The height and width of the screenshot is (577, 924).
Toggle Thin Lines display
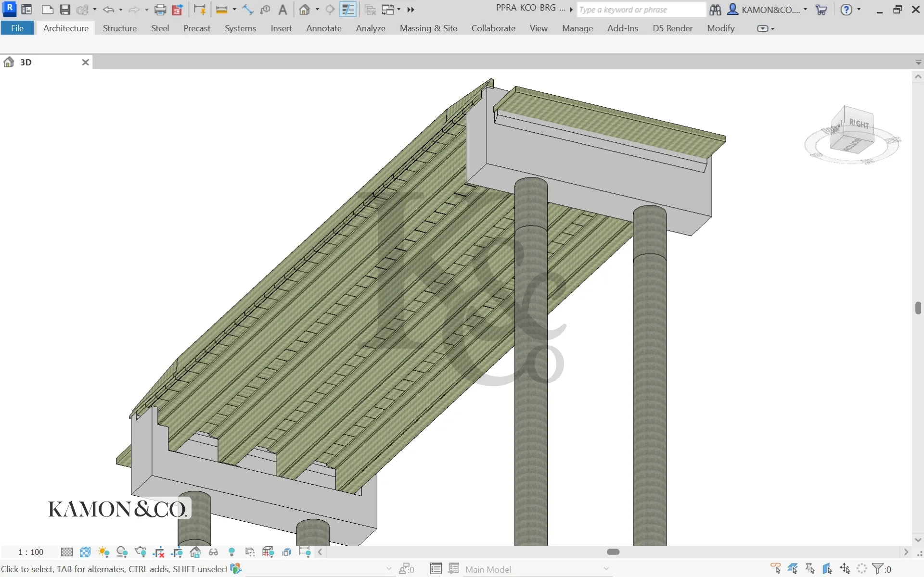click(348, 10)
